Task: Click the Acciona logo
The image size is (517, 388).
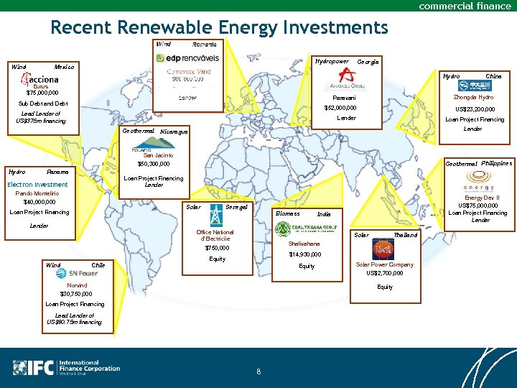Action: point(39,80)
